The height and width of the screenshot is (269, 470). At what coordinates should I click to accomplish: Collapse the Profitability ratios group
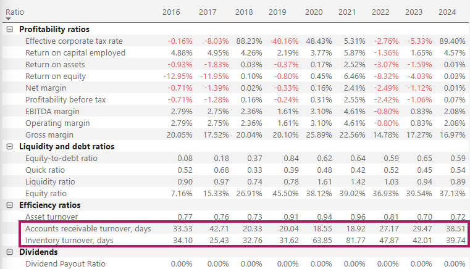click(x=9, y=30)
